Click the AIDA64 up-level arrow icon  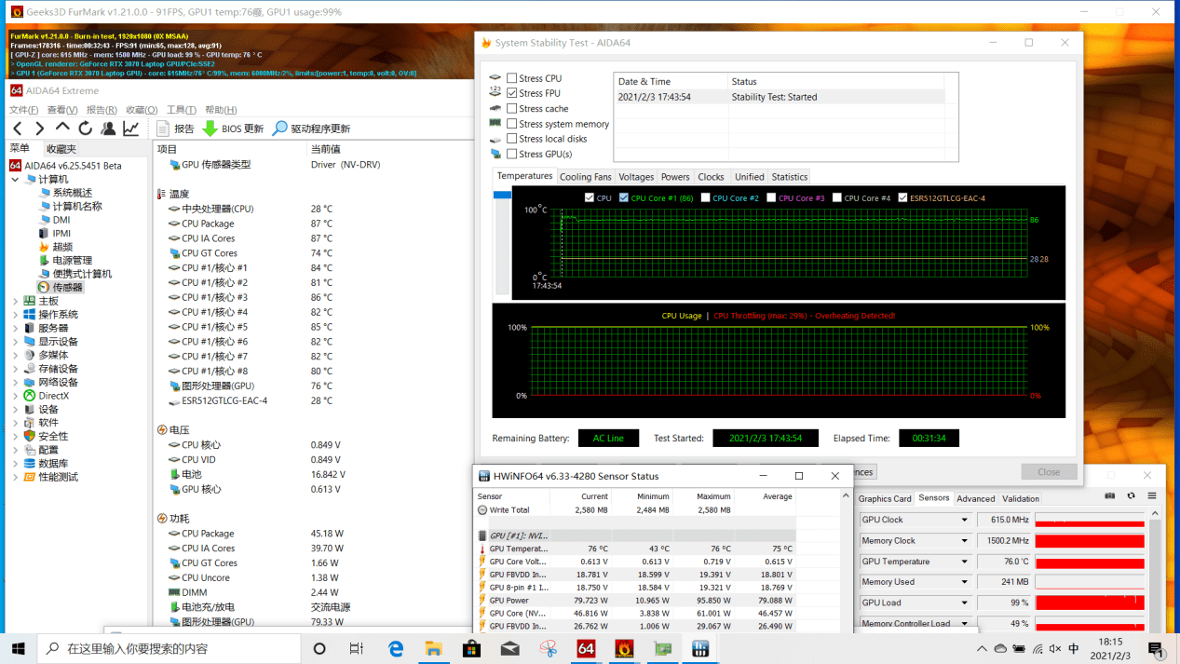click(62, 128)
